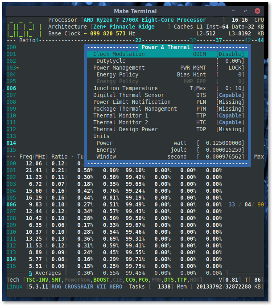The image size is (272, 305).
Task: Click the BOOST tech flag
Action: pyautogui.click(x=101, y=280)
